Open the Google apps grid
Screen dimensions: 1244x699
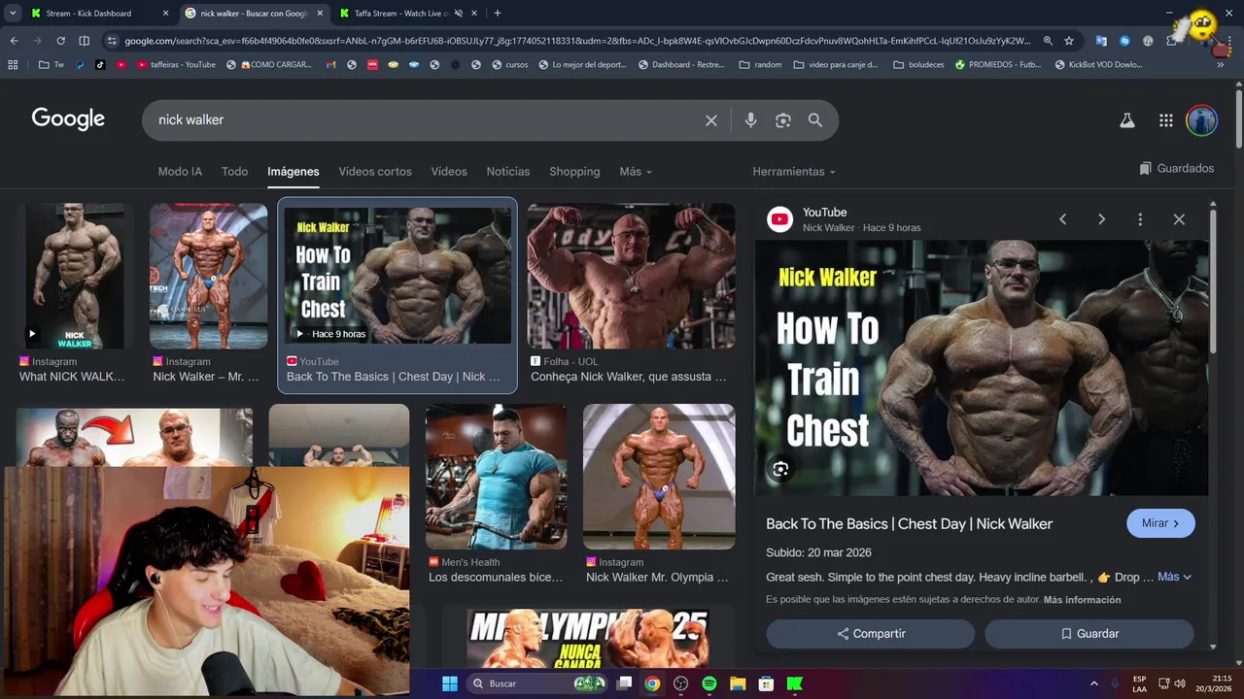click(x=1166, y=120)
